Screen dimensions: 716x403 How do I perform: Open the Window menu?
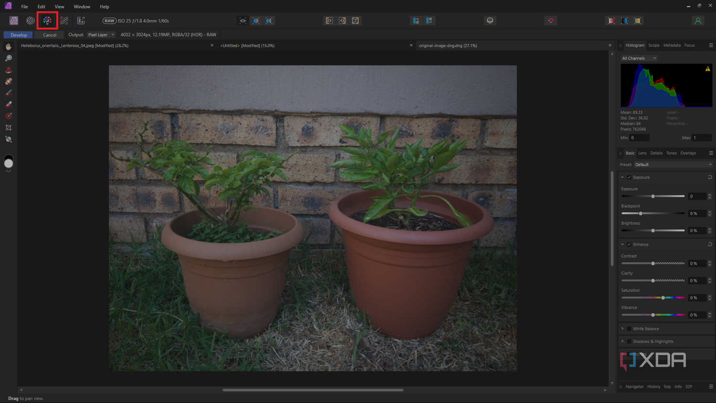(x=82, y=7)
